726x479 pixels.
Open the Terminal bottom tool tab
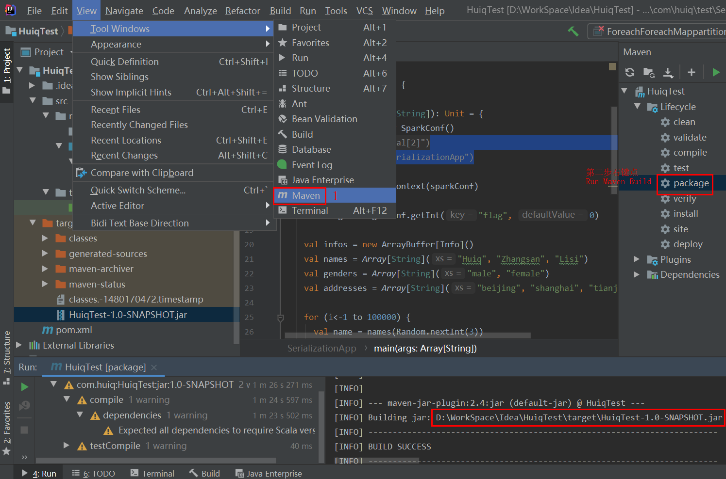click(152, 473)
